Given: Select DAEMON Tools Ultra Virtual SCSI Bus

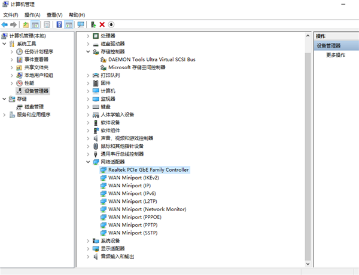Looking at the screenshot, I should coord(152,60).
